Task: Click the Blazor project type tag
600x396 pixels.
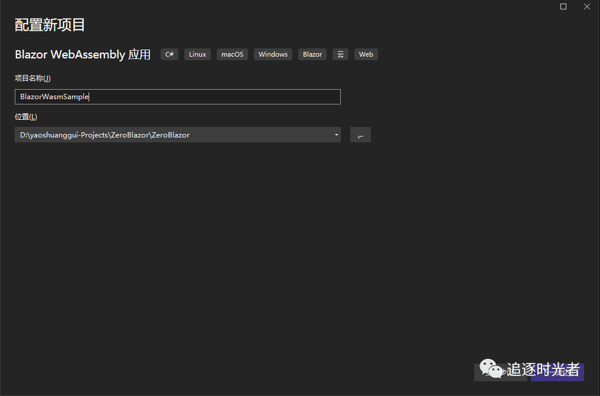Action: pyautogui.click(x=312, y=54)
